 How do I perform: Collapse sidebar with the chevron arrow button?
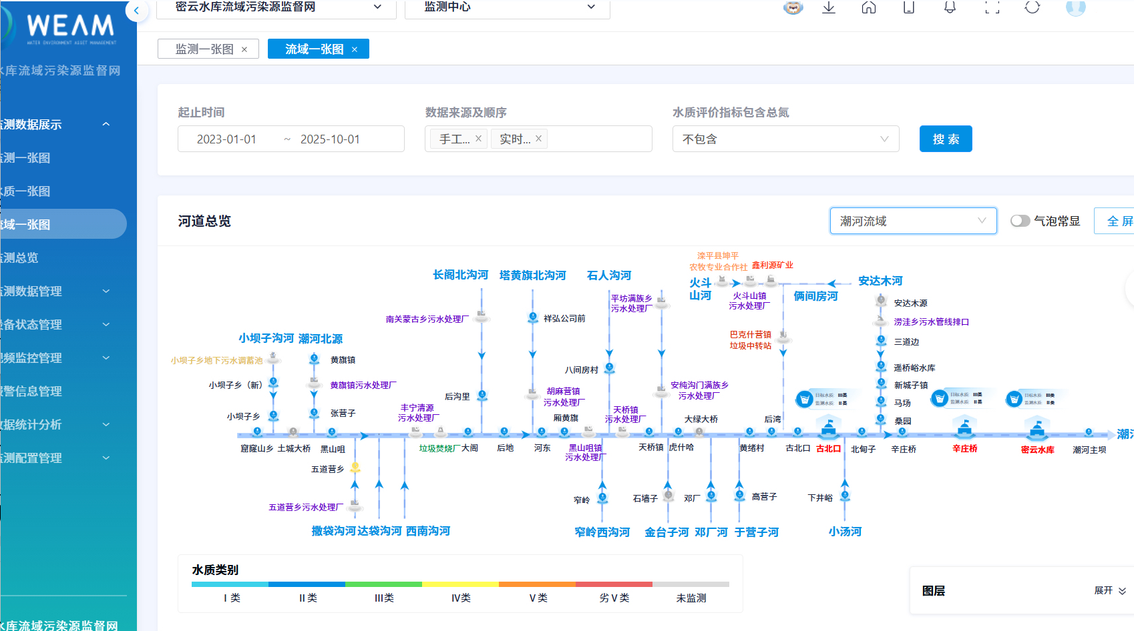tap(136, 10)
